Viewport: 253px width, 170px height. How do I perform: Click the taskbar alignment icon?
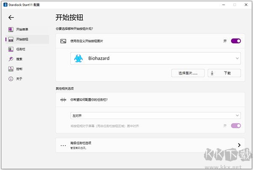(x=63, y=100)
